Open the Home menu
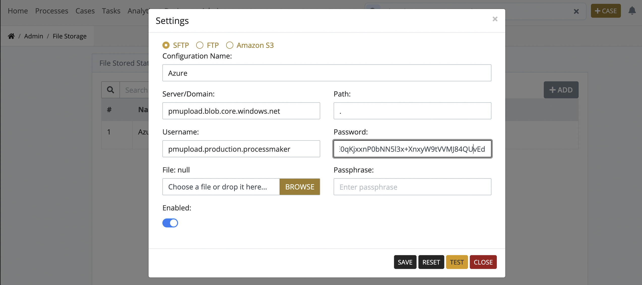Screen dimensions: 642x285 coord(18,11)
